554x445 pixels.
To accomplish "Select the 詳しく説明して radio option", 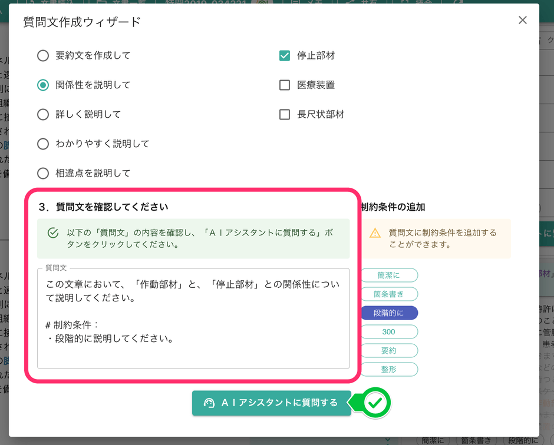I will (x=42, y=114).
